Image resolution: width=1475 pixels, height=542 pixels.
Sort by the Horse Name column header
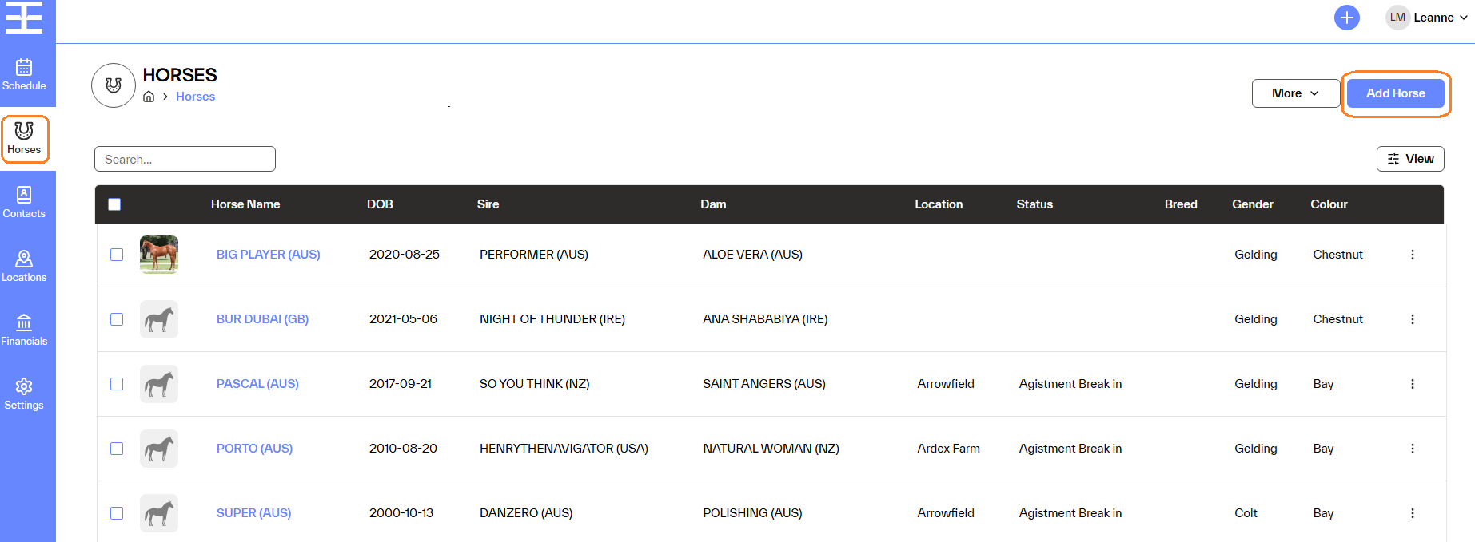[x=245, y=204]
